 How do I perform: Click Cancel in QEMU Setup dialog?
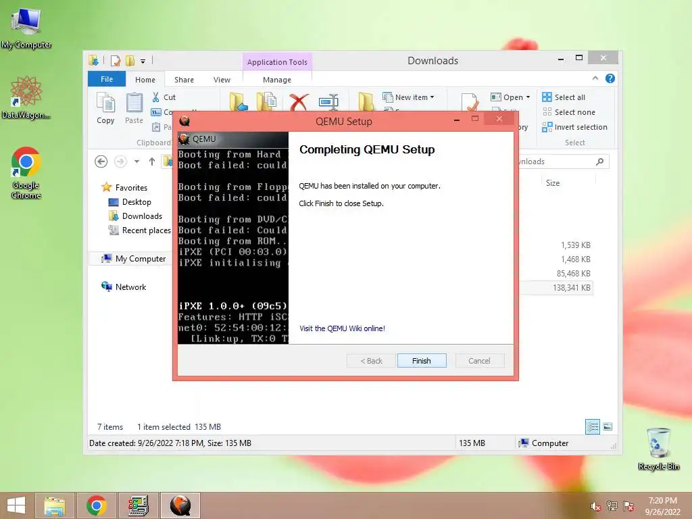[479, 361]
